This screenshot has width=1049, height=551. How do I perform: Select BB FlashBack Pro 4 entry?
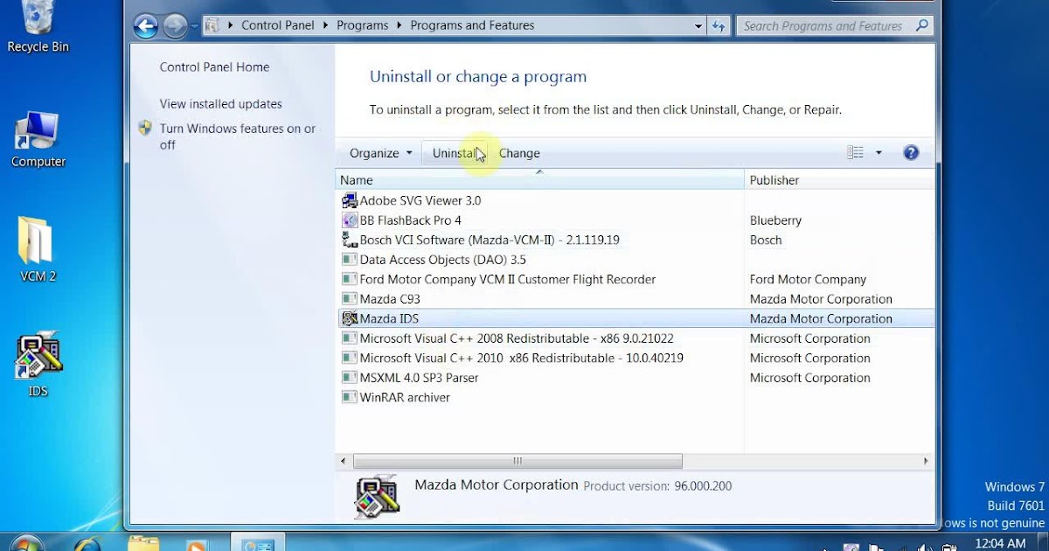[410, 220]
